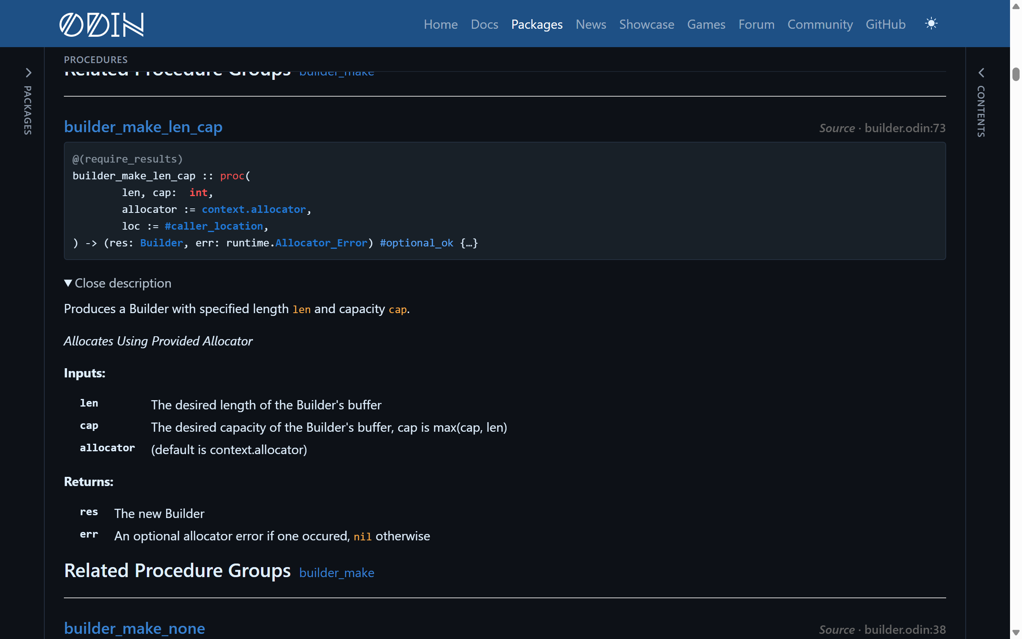Collapse the Close description triangle
The height and width of the screenshot is (639, 1022).
pyautogui.click(x=68, y=283)
